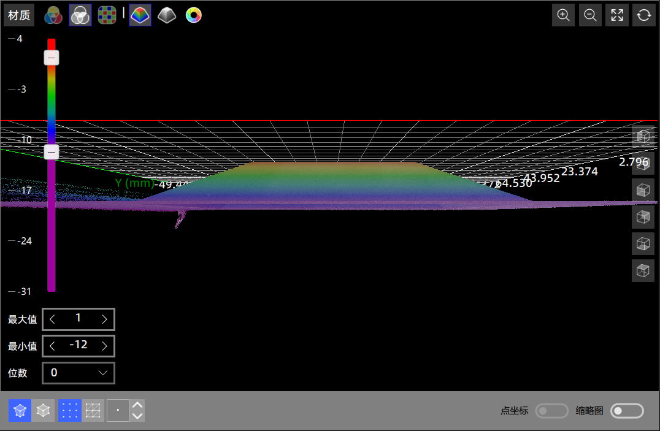This screenshot has width=660, height=431.
Task: Decrease 最小值 with the left arrow
Action: coord(52,346)
